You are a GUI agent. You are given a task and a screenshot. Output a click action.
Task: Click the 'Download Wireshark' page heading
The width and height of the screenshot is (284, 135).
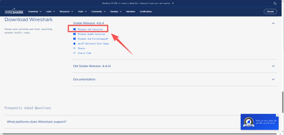click(28, 19)
